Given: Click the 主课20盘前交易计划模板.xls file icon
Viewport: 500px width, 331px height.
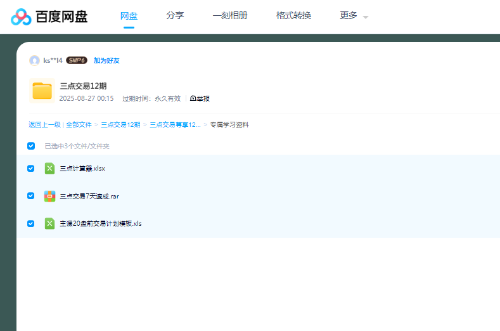Looking at the screenshot, I should [49, 223].
